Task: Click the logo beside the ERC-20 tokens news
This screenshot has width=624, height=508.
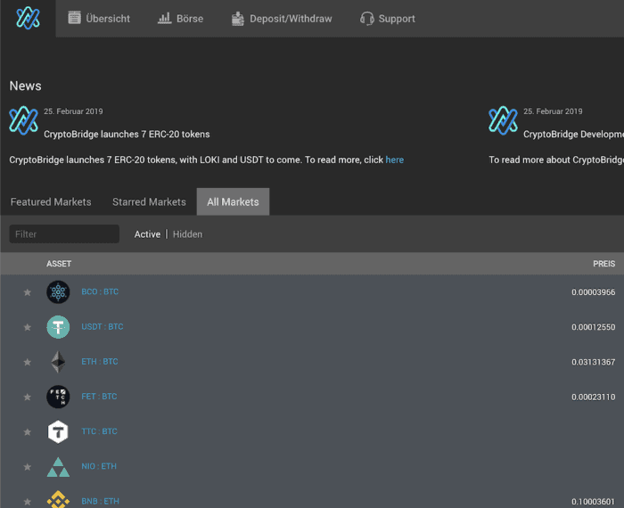Action: coord(23,120)
